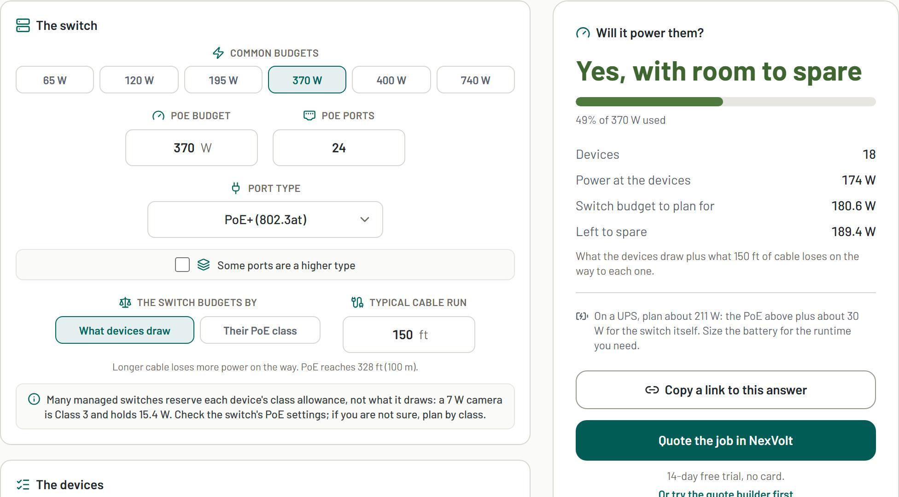Choose the 370 W common budget
This screenshot has height=497, width=899.
[x=307, y=80]
